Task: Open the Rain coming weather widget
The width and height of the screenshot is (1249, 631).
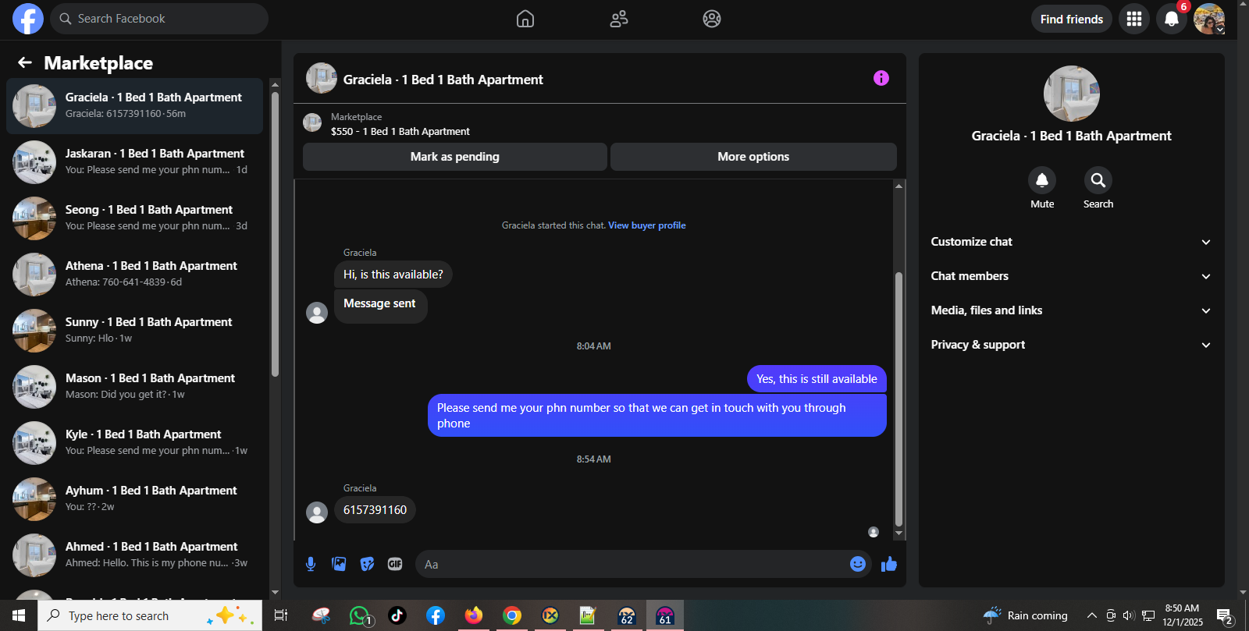Action: point(1026,615)
